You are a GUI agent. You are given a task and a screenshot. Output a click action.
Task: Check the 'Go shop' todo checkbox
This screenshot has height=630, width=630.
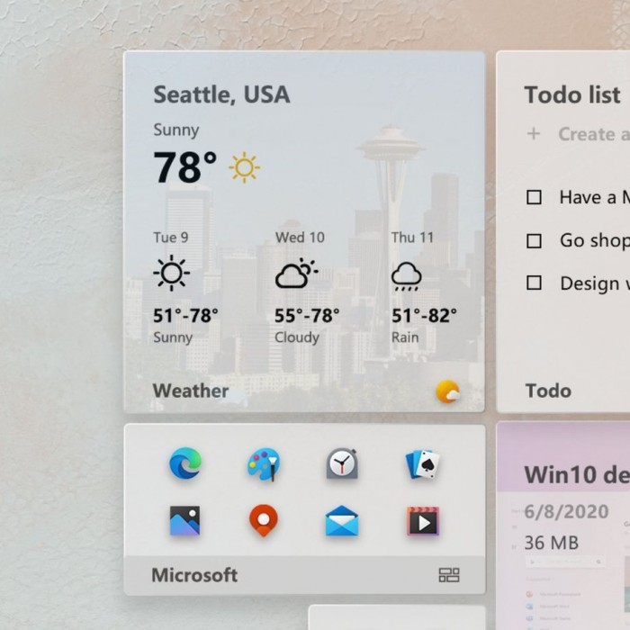coord(534,241)
